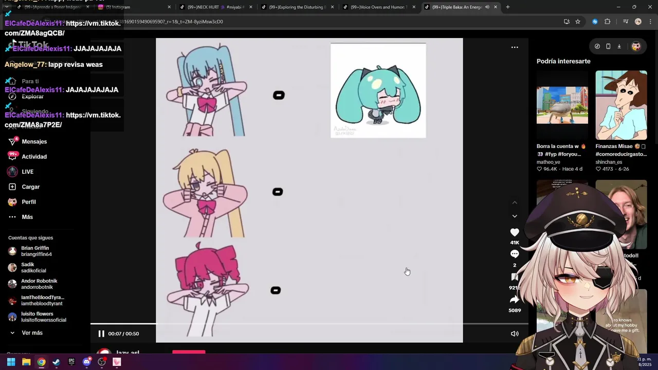Go to the next video with the down chevron
This screenshot has width=658, height=370.
[x=515, y=216]
